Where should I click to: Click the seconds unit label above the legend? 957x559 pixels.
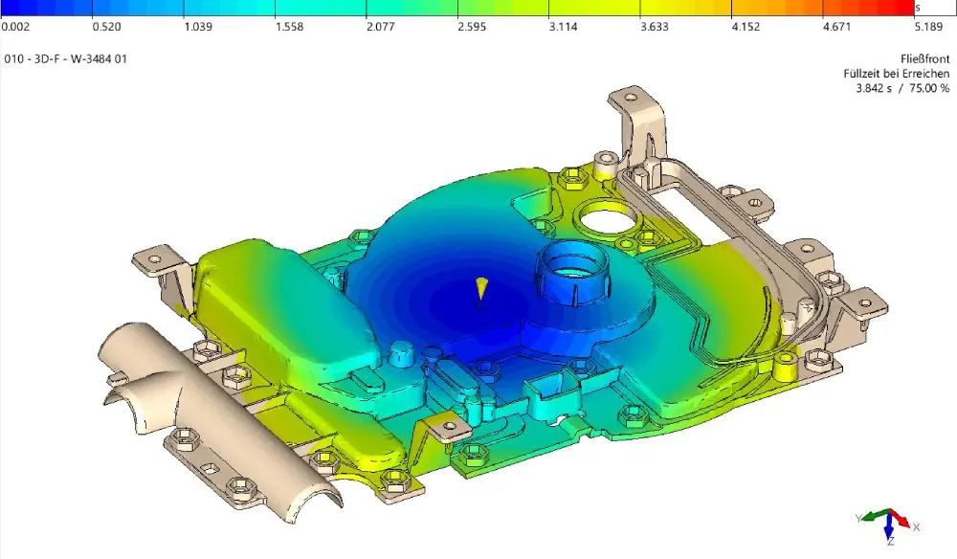(x=918, y=8)
